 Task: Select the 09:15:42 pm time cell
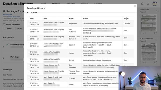pyautogui.click(x=34, y=23)
